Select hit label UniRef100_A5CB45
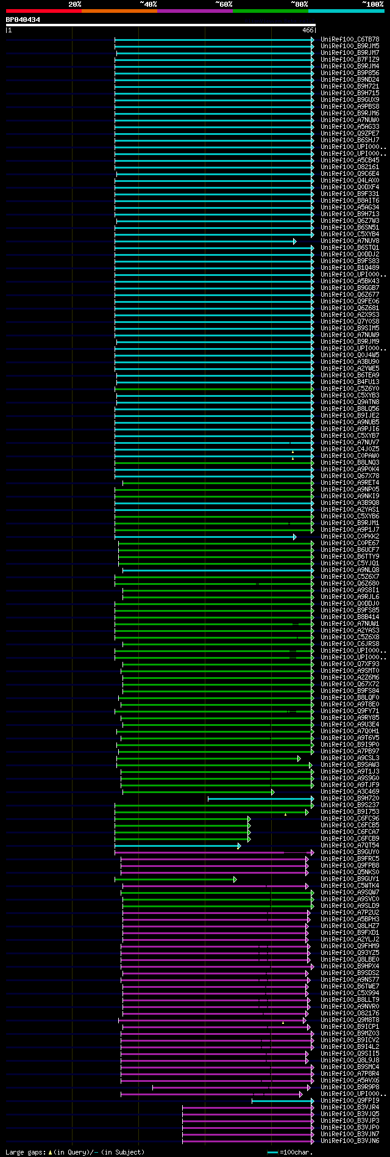 tap(350, 160)
